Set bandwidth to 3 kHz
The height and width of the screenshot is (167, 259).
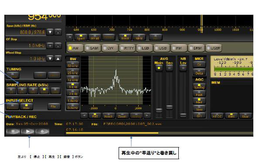73,93
